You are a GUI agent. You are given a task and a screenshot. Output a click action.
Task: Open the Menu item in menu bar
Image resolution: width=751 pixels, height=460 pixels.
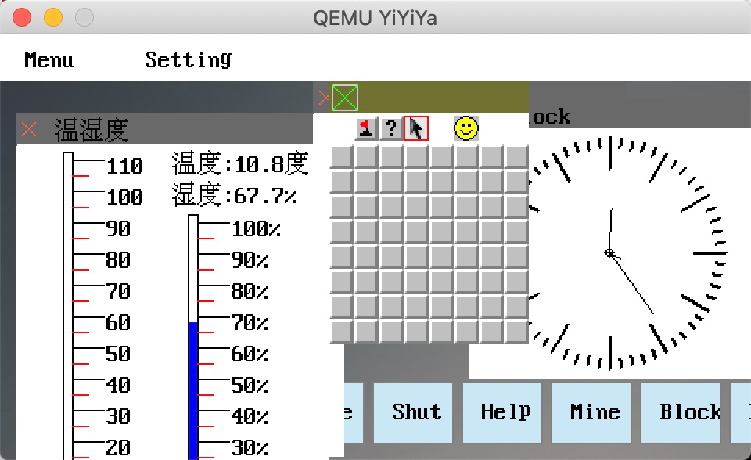tap(49, 60)
